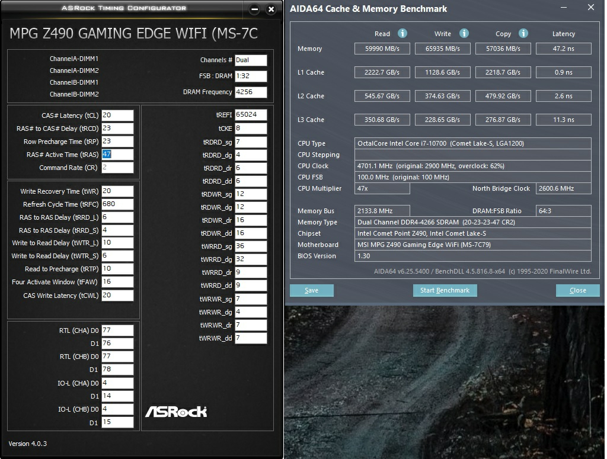Open the Read column info icon

[402, 33]
